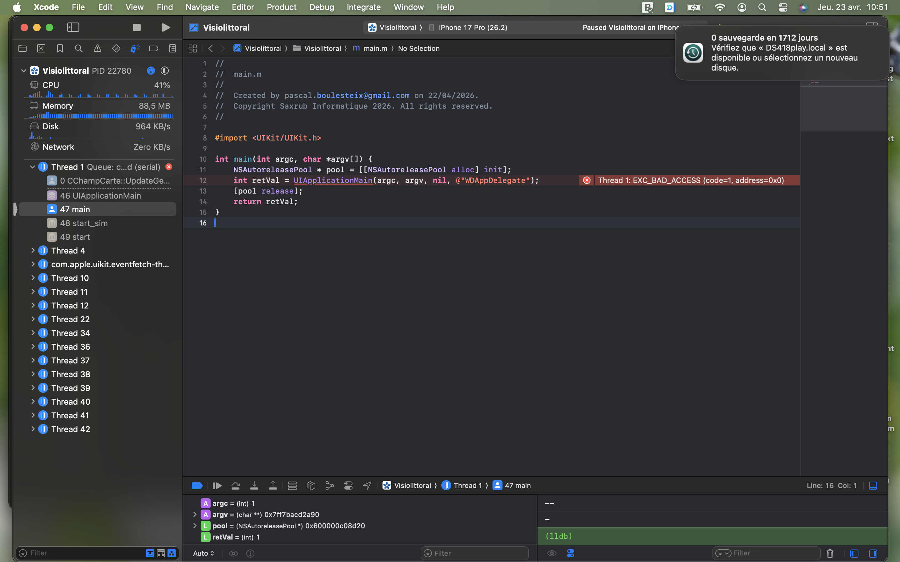Image resolution: width=900 pixels, height=562 pixels.
Task: Click the Run play button
Action: [x=166, y=27]
